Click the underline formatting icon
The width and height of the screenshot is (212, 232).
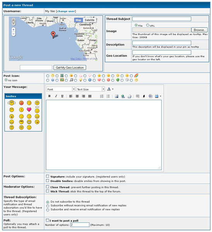point(62,96)
